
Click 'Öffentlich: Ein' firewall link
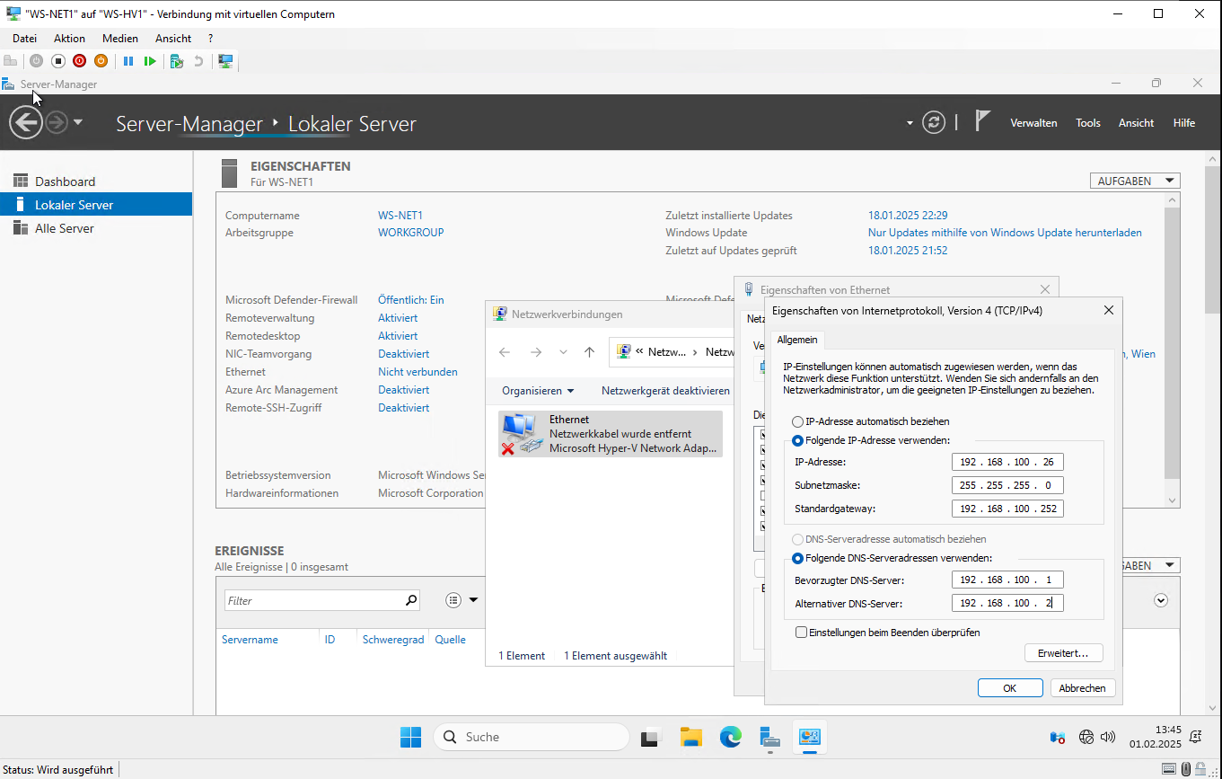point(411,300)
